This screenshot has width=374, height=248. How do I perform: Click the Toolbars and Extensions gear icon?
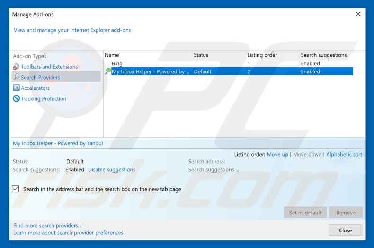pyautogui.click(x=16, y=67)
